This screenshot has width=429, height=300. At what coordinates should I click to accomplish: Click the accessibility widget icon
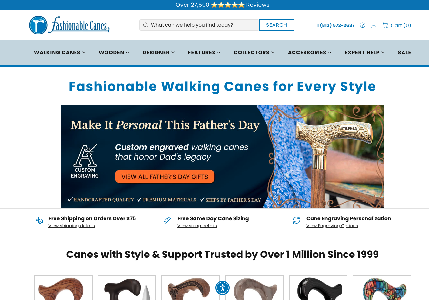[223, 288]
